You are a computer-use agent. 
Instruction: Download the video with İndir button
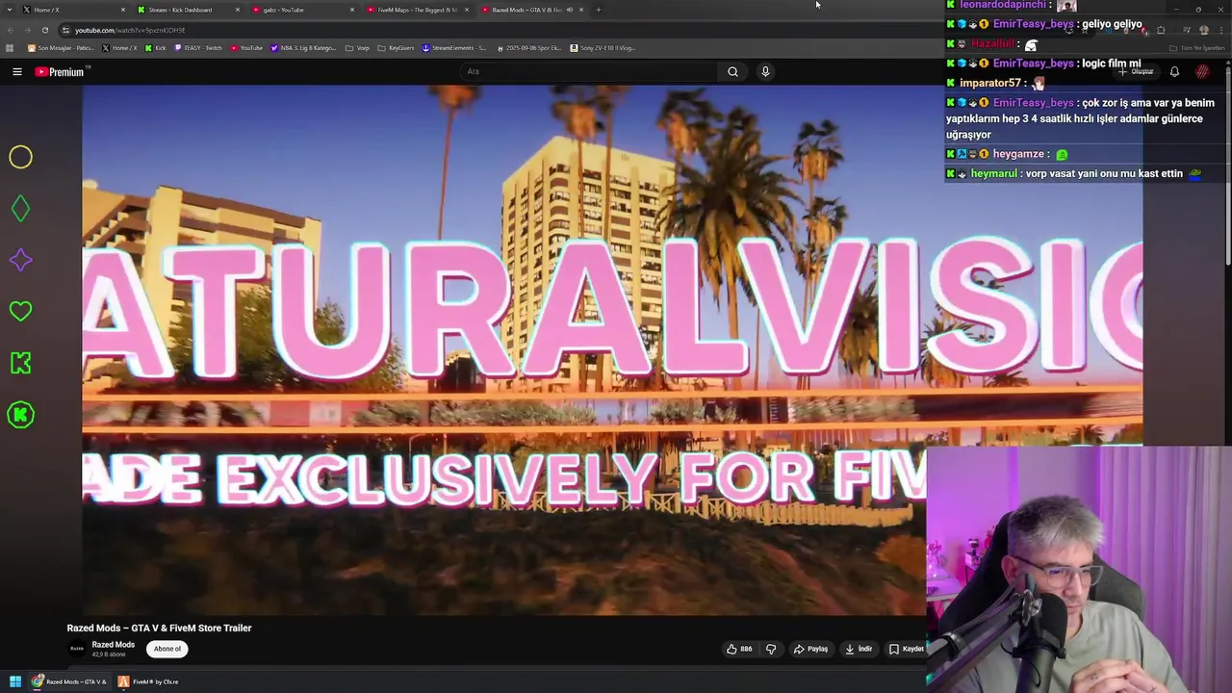[859, 649]
